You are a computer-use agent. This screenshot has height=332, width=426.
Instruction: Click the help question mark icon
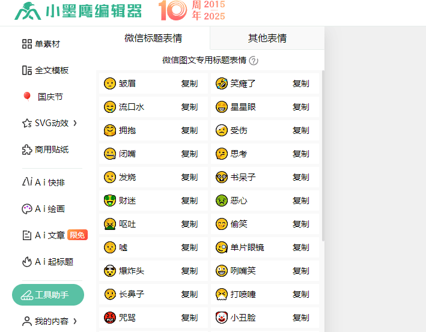(254, 61)
